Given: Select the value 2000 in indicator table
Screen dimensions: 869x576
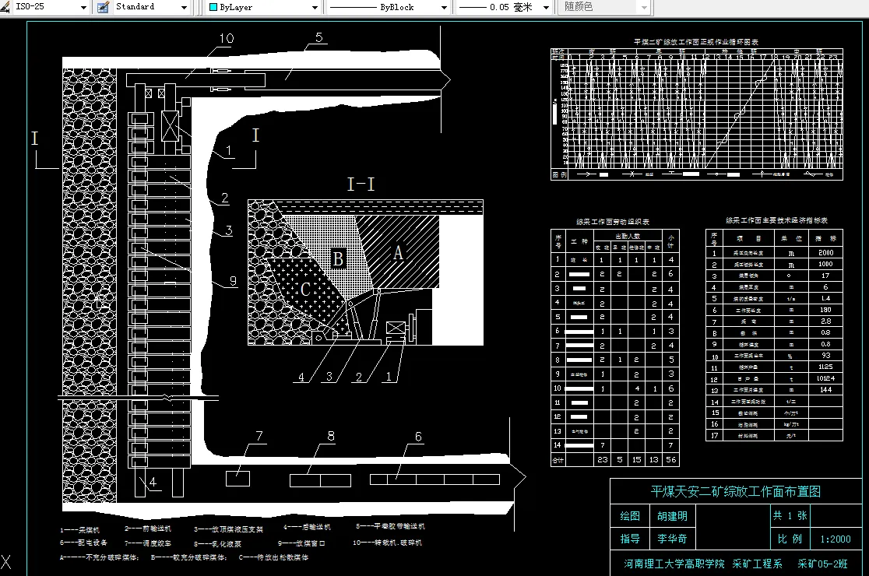Looking at the screenshot, I should pyautogui.click(x=825, y=252).
